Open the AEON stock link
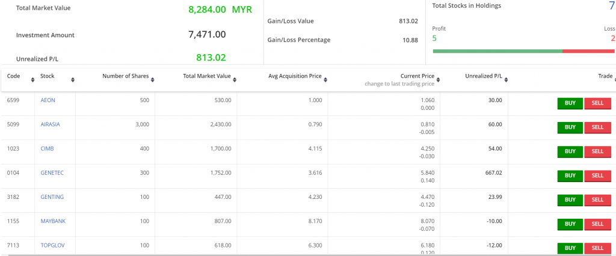 point(48,100)
